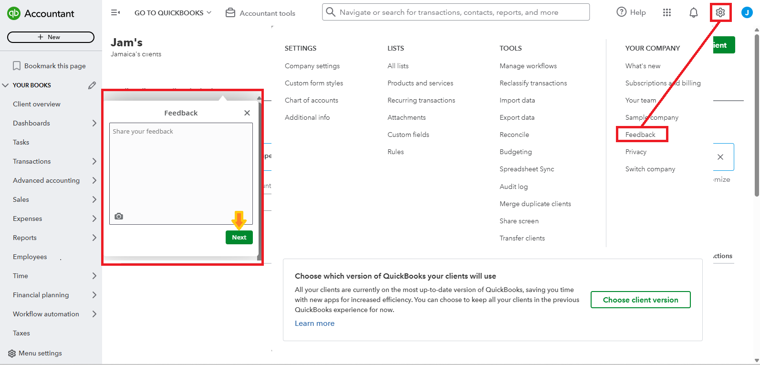This screenshot has width=760, height=365.
Task: Open the apps grid icon
Action: click(666, 12)
